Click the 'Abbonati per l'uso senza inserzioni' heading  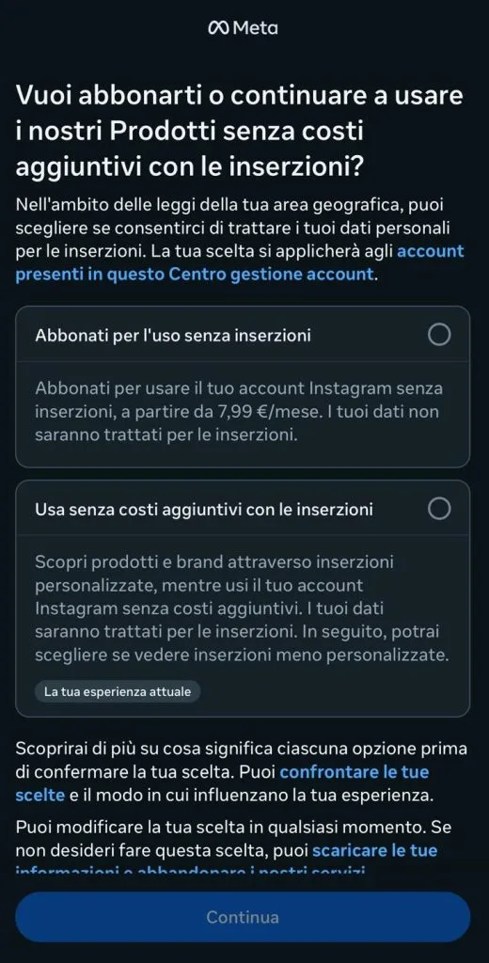[x=173, y=336]
